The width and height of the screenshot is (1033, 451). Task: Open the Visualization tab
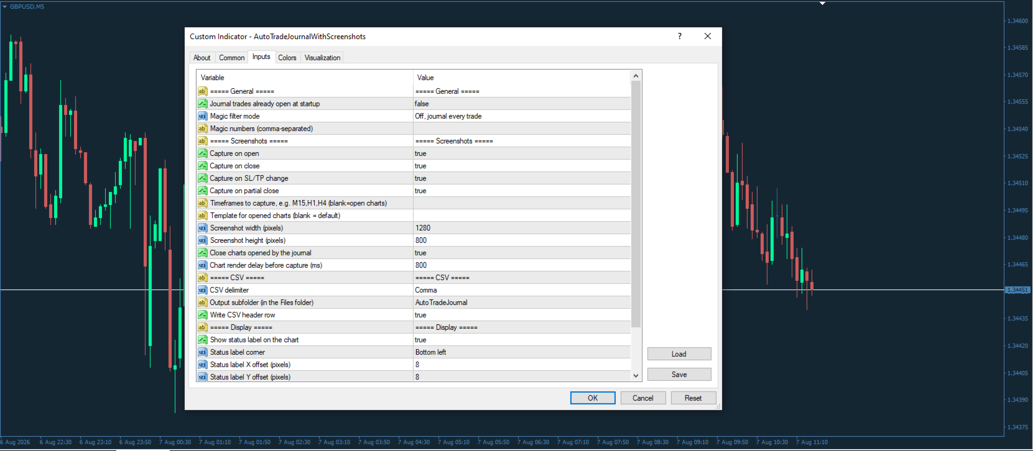[x=322, y=58]
